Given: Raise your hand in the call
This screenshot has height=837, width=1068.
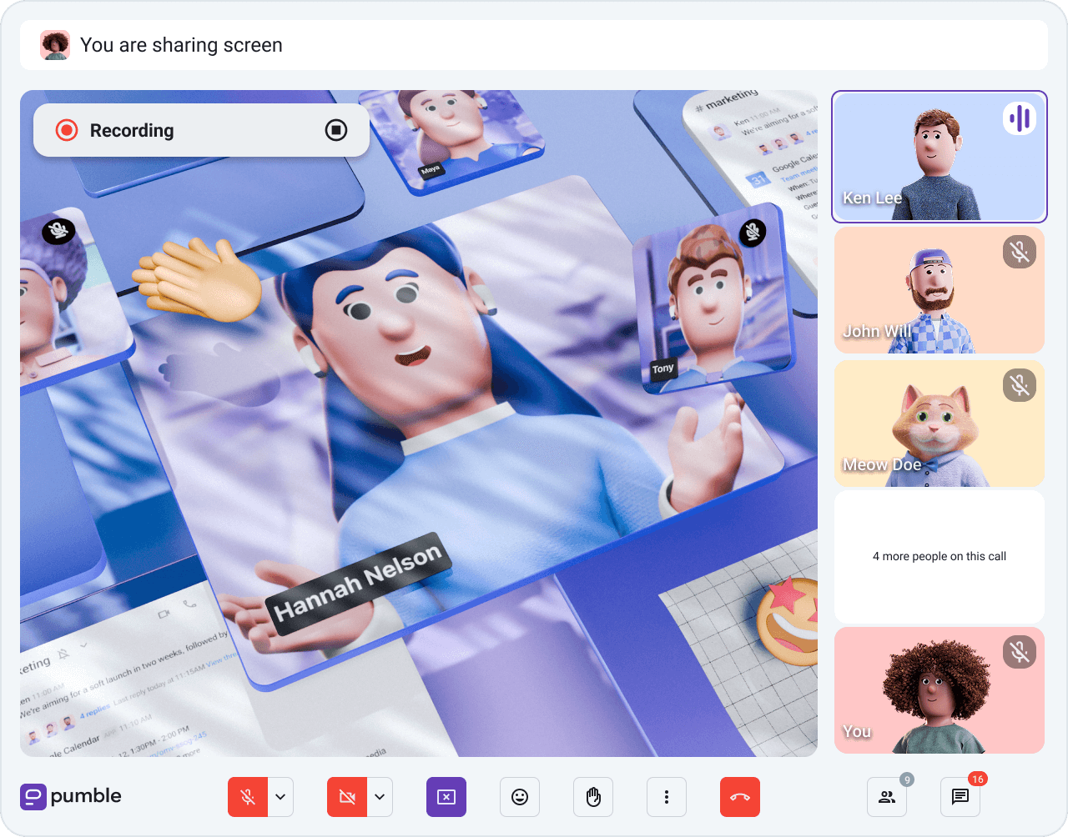Looking at the screenshot, I should [593, 797].
